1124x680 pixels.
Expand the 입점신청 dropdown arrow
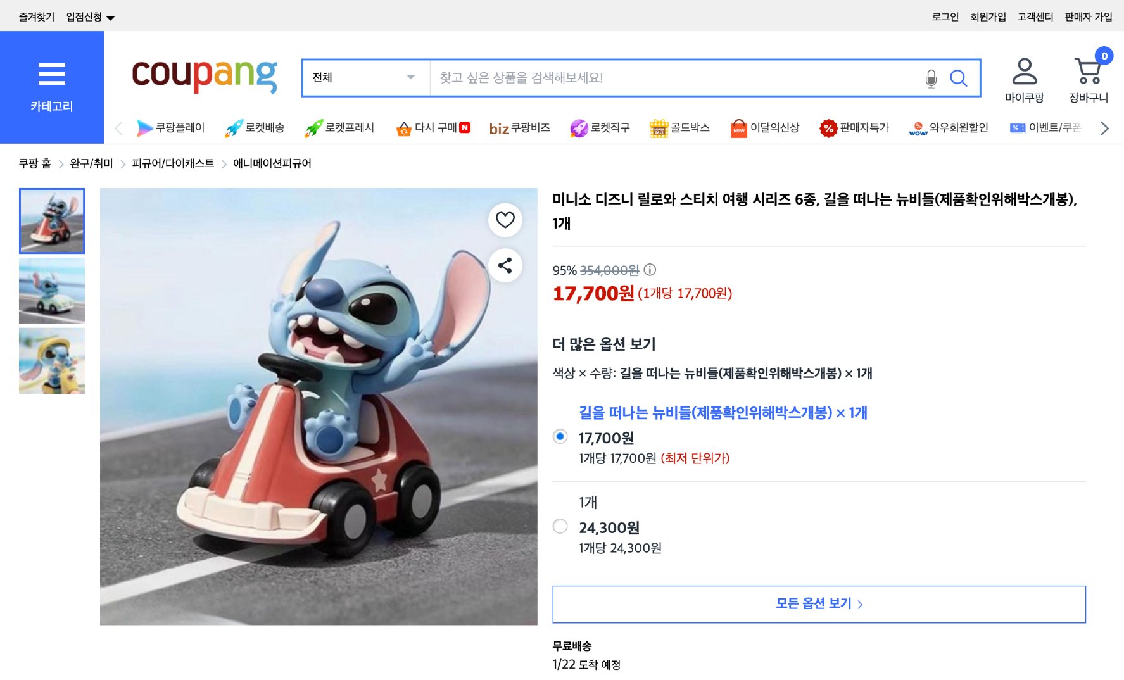pyautogui.click(x=111, y=16)
